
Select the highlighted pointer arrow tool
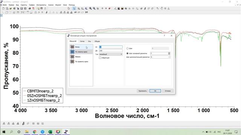[x=74, y=8]
